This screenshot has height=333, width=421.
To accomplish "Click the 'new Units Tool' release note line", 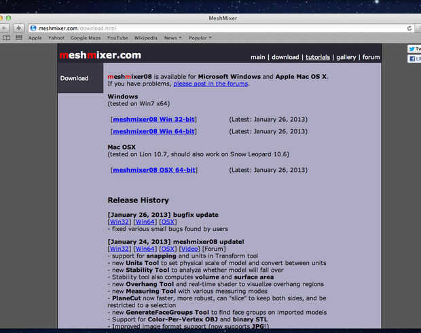I will click(217, 263).
